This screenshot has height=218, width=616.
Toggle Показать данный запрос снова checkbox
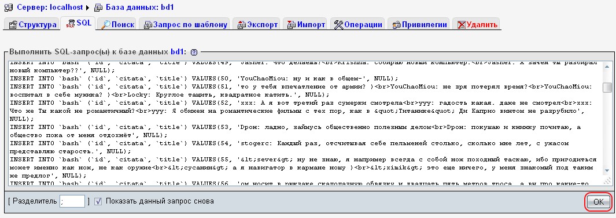click(x=98, y=201)
